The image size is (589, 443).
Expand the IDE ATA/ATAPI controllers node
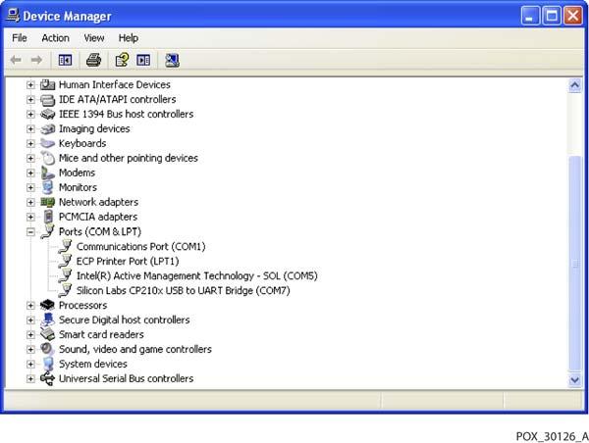(30, 100)
